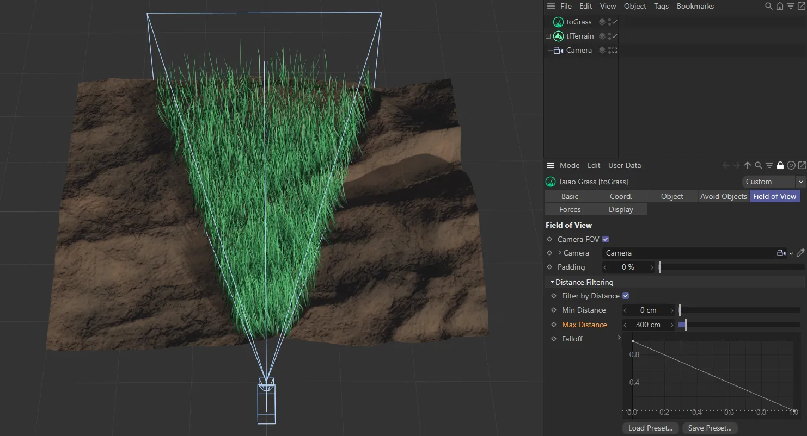807x436 pixels.
Task: Click the Camera layer icon in Object Manager
Action: 602,51
